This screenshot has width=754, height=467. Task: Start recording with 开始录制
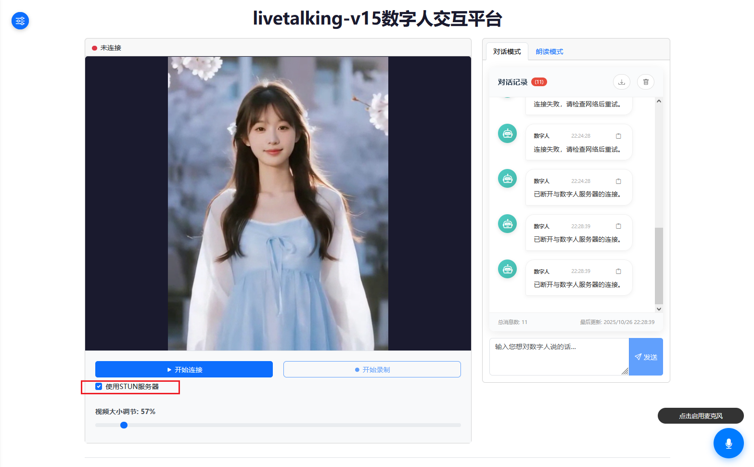click(x=372, y=369)
